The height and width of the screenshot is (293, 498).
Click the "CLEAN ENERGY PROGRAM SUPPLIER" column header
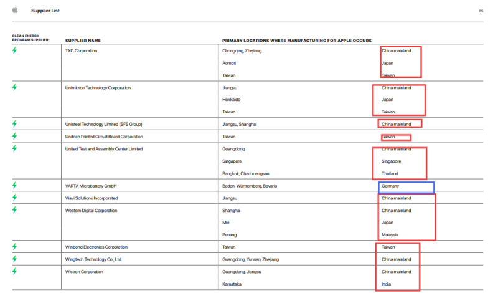pos(31,38)
